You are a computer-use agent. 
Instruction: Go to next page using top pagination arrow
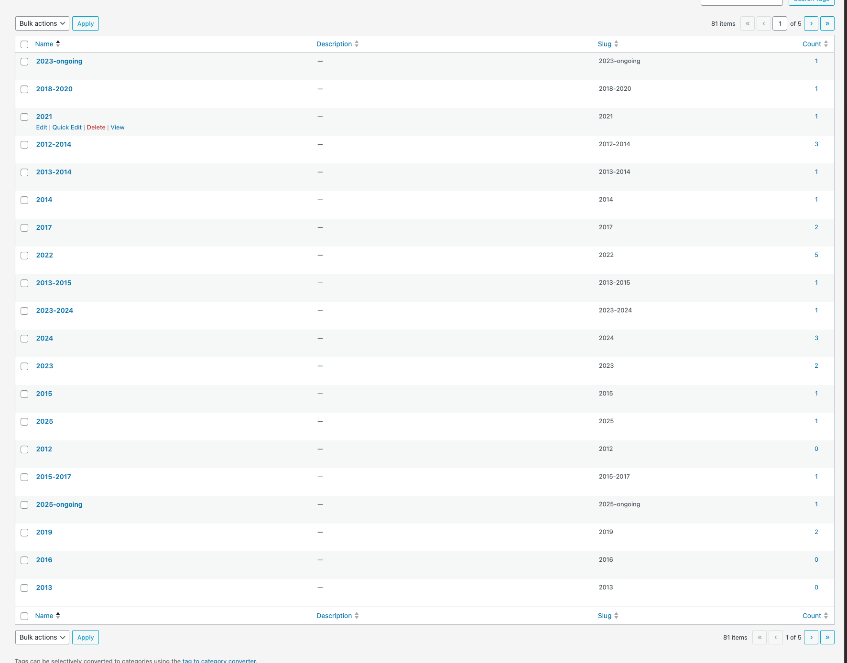point(811,23)
